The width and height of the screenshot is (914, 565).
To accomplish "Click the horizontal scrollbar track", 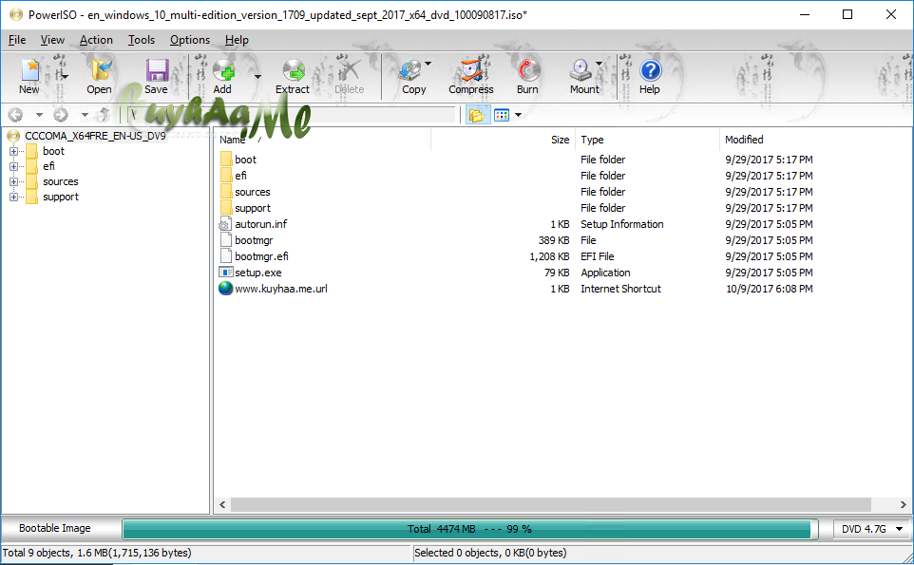I will (x=551, y=504).
